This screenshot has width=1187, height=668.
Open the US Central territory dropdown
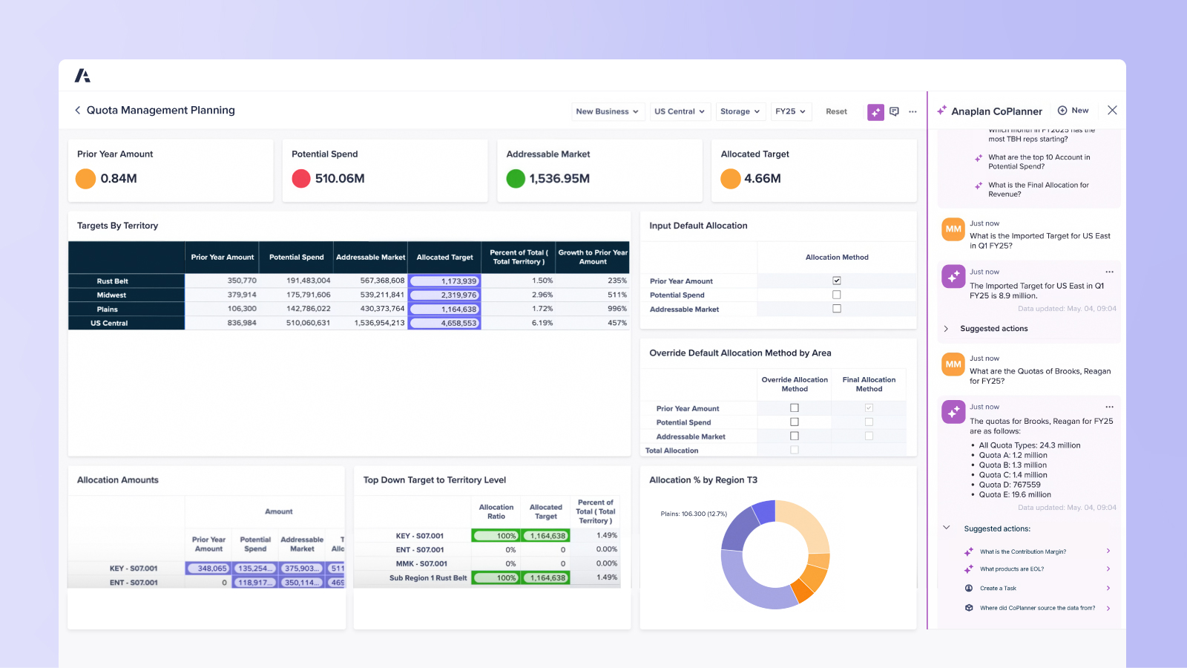tap(680, 111)
